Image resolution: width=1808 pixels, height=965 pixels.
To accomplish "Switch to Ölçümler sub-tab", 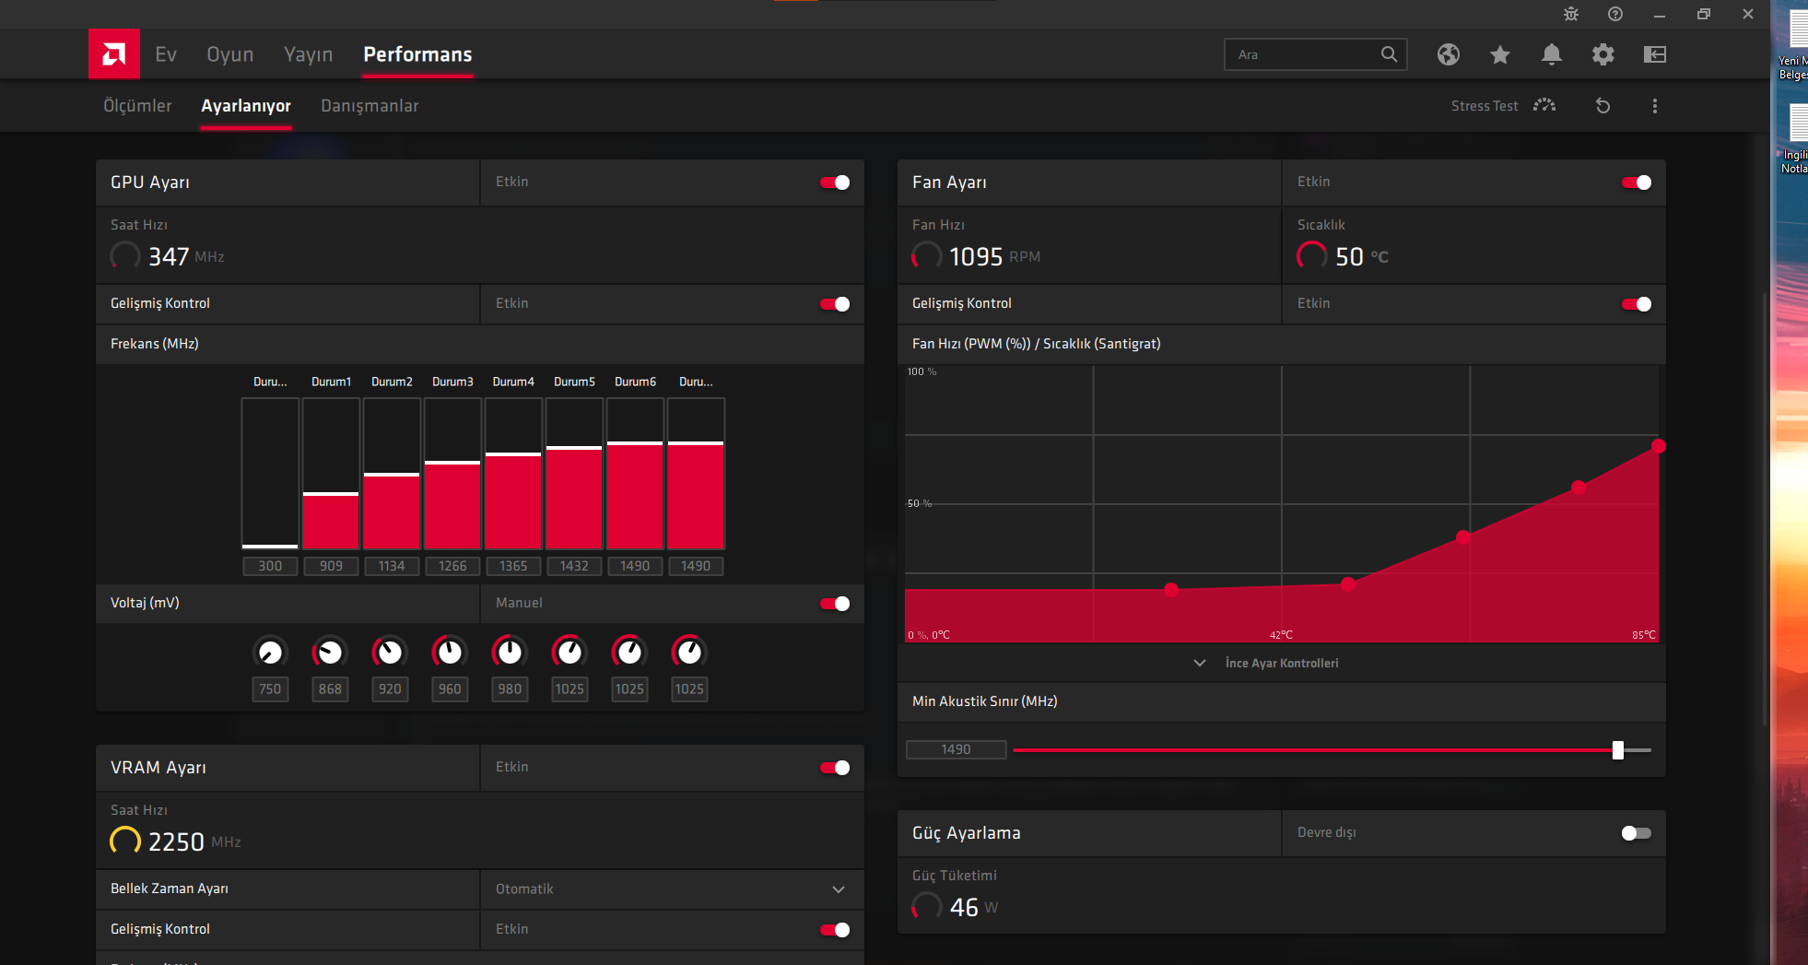I will [x=137, y=106].
